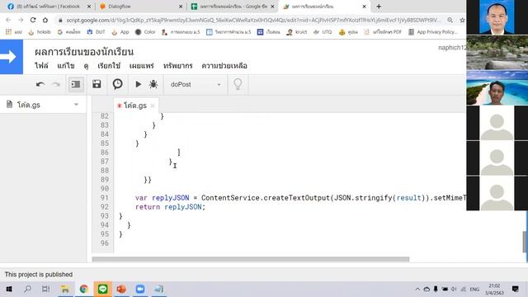528x297 pixels.
Task: Save the script with floppy disk icon
Action: tap(97, 84)
